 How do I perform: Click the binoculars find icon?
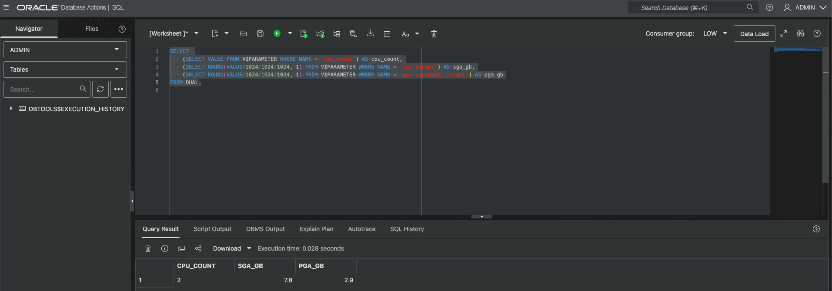[x=800, y=33]
